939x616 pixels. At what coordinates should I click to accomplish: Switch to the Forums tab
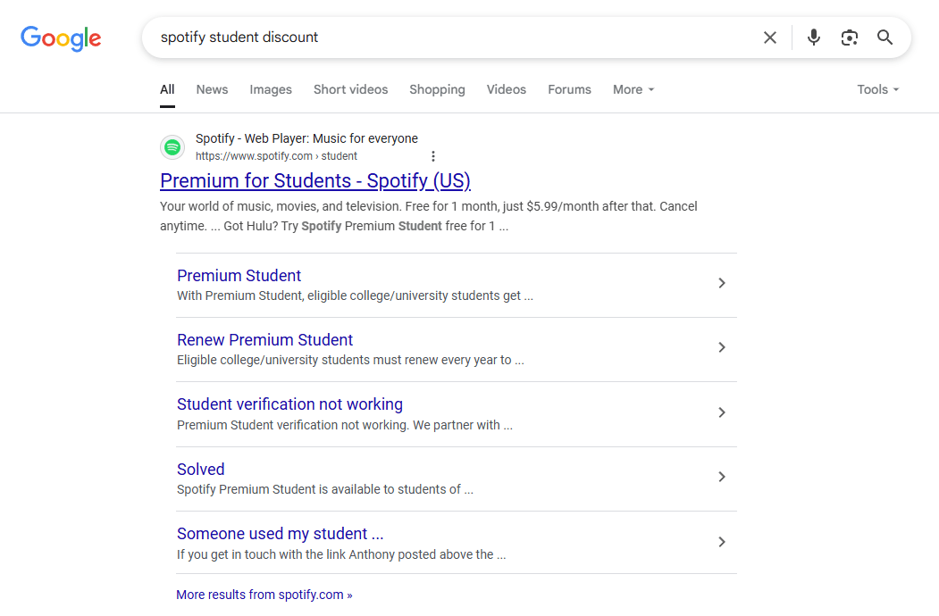coord(569,90)
